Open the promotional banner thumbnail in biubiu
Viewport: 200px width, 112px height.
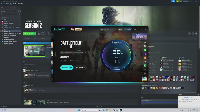[x=139, y=37]
